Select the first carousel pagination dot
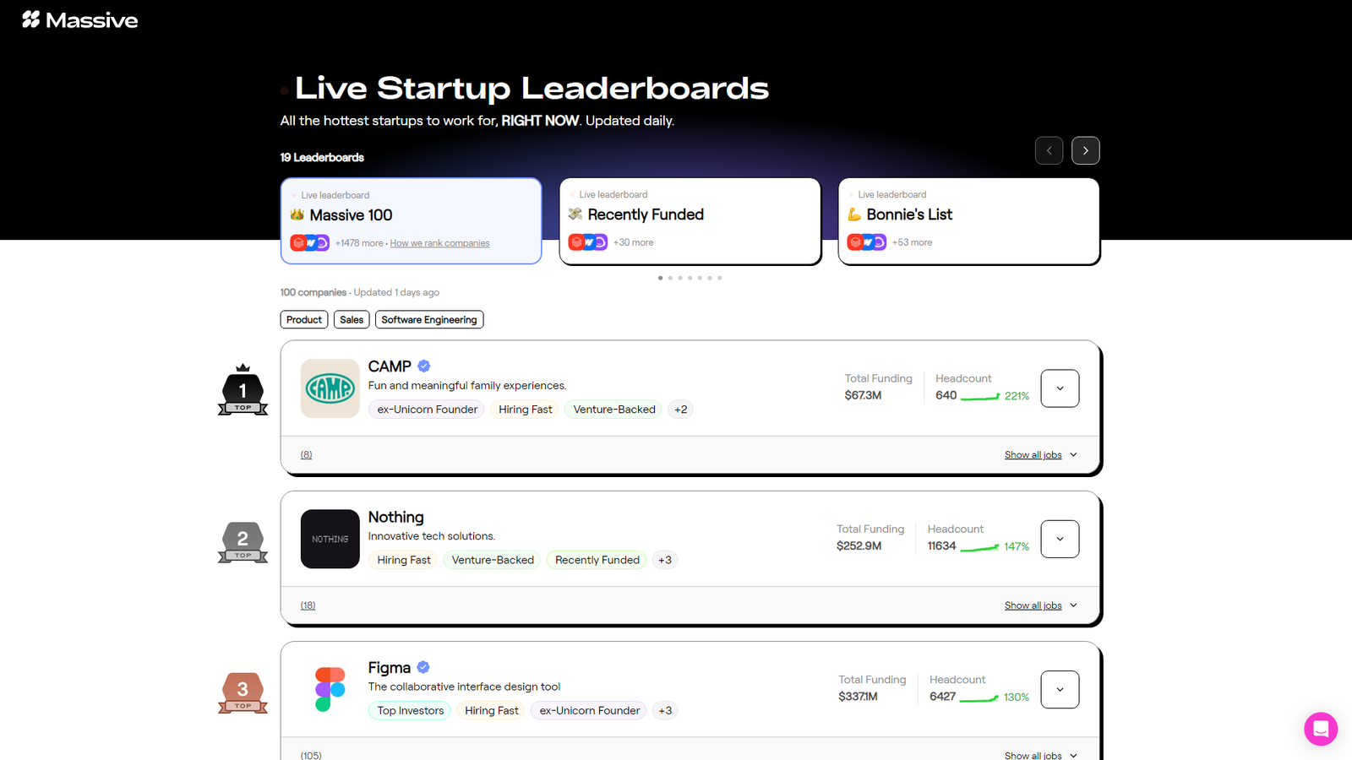This screenshot has width=1352, height=760. click(660, 278)
